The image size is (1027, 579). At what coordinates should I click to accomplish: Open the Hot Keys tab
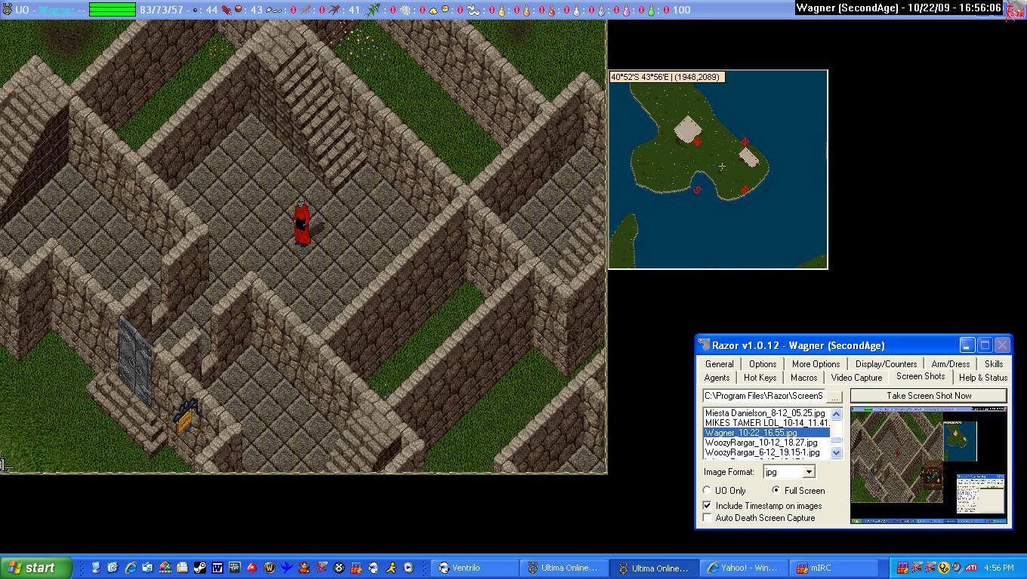point(760,378)
